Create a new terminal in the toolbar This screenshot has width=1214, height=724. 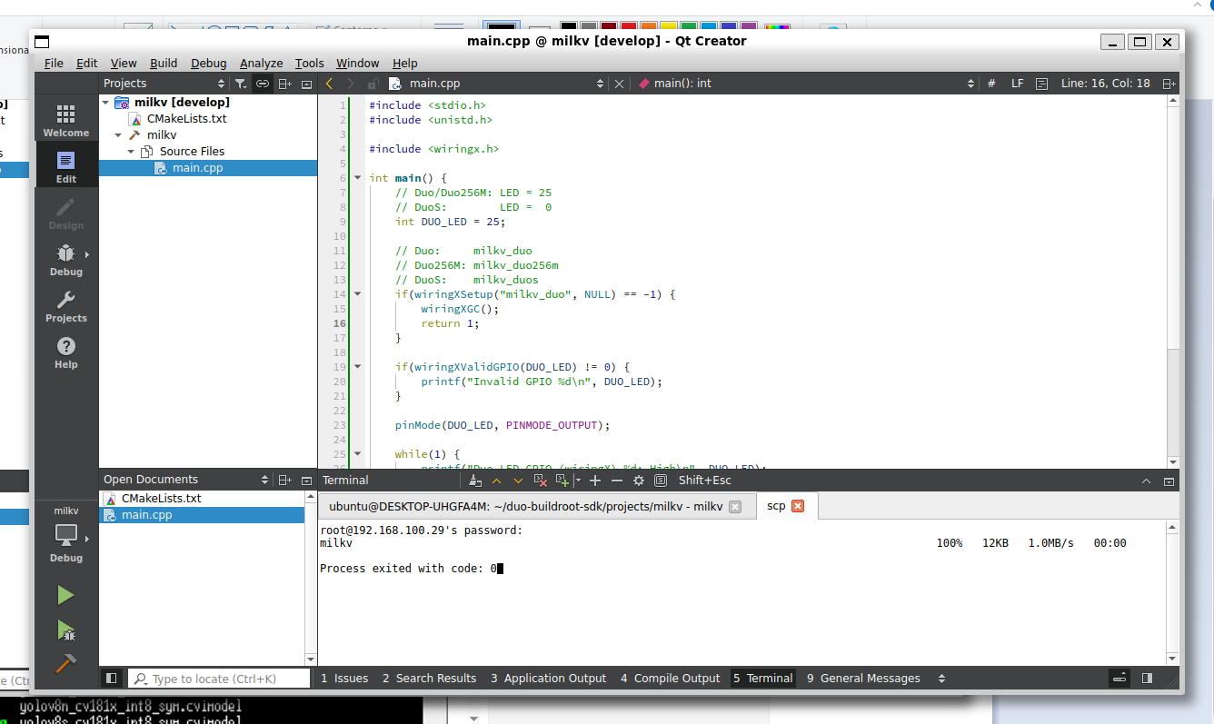[x=562, y=481]
